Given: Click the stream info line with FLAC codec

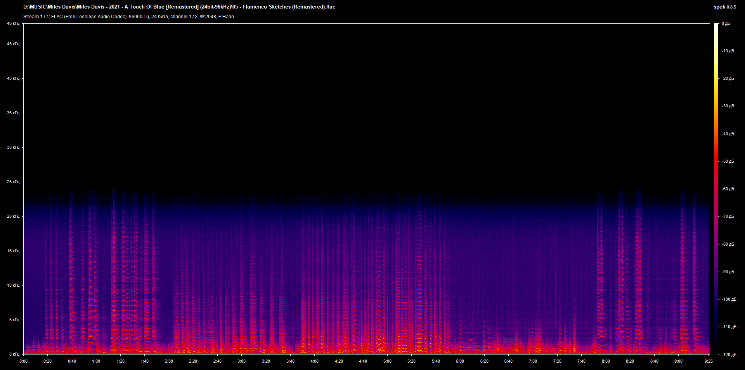Looking at the screenshot, I should [x=128, y=17].
